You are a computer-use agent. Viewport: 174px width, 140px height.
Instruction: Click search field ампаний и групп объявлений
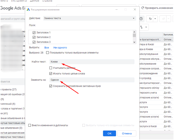coord(13,19)
